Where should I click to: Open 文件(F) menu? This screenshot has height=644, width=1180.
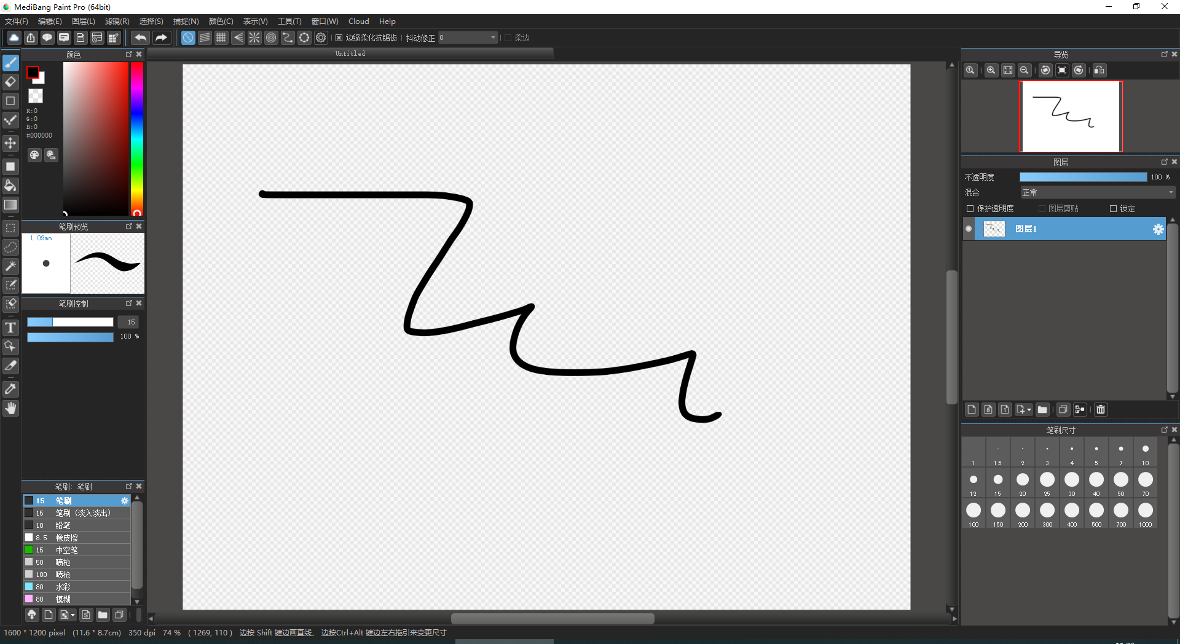point(17,22)
